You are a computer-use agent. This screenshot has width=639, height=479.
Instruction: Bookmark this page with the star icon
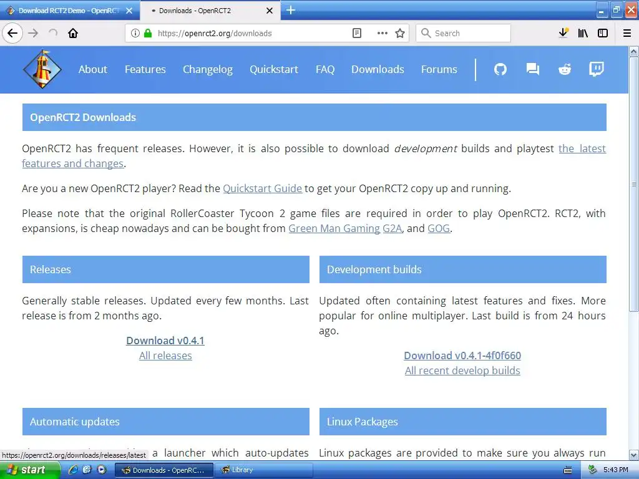[x=400, y=34]
